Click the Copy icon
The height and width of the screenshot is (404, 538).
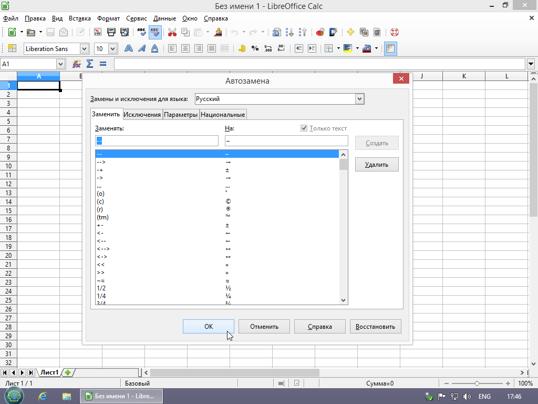pos(185,32)
